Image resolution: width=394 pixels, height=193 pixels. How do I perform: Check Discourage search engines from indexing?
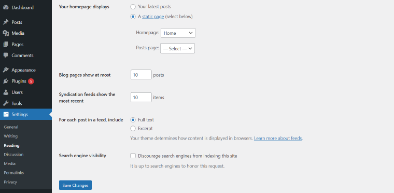pyautogui.click(x=133, y=156)
